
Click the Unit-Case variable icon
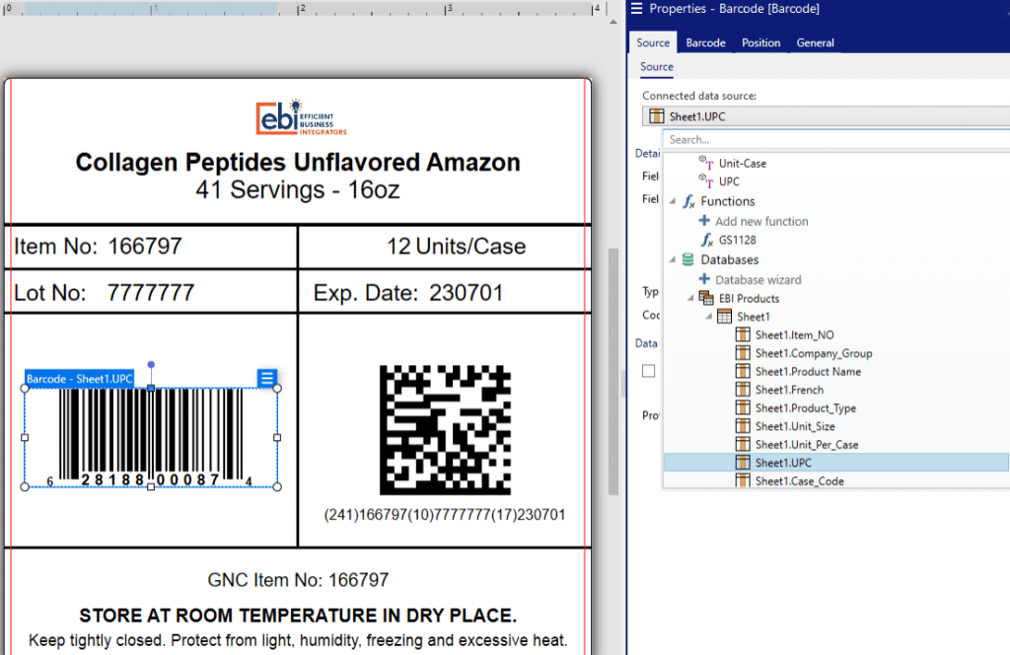pos(706,163)
